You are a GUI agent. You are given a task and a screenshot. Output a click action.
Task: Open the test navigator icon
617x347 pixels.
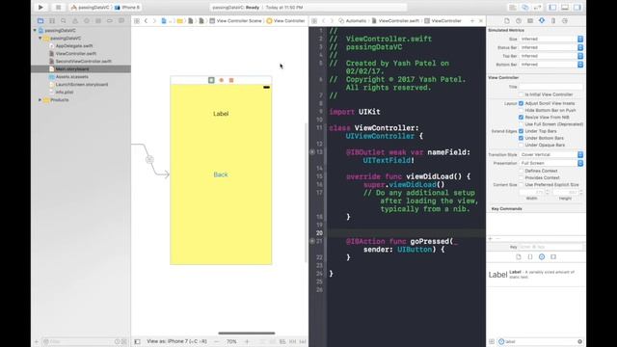pos(87,21)
